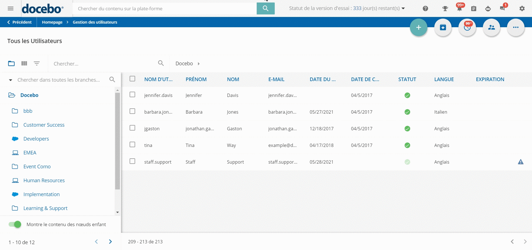Select the Human Resources branch
Screen dimensions: 532x250
coord(44,181)
